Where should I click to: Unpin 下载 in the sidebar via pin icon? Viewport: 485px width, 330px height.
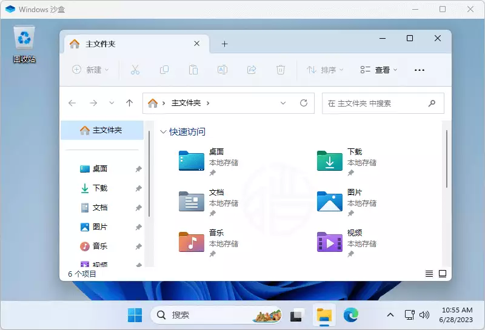[x=139, y=188]
